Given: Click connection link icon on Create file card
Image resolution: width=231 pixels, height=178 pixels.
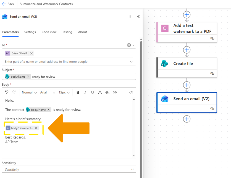Looking at the screenshot, I should 212,73.
